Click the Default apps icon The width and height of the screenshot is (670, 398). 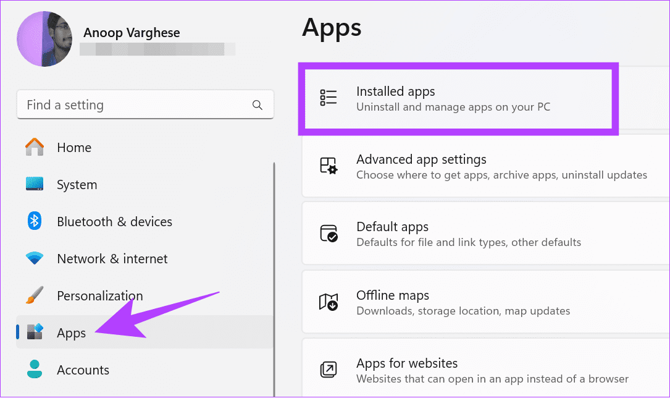329,233
